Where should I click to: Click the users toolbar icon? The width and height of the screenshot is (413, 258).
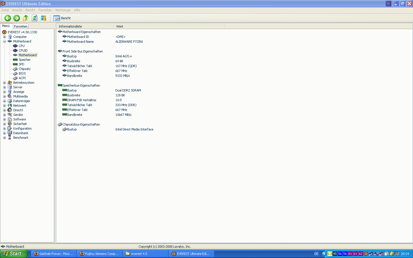43,18
